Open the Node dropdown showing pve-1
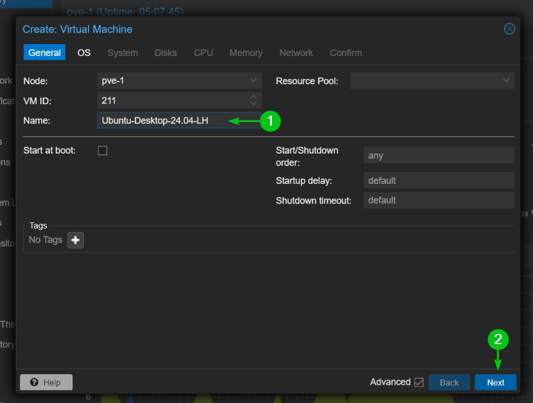Screen dimensions: 533x403 click(x=253, y=80)
